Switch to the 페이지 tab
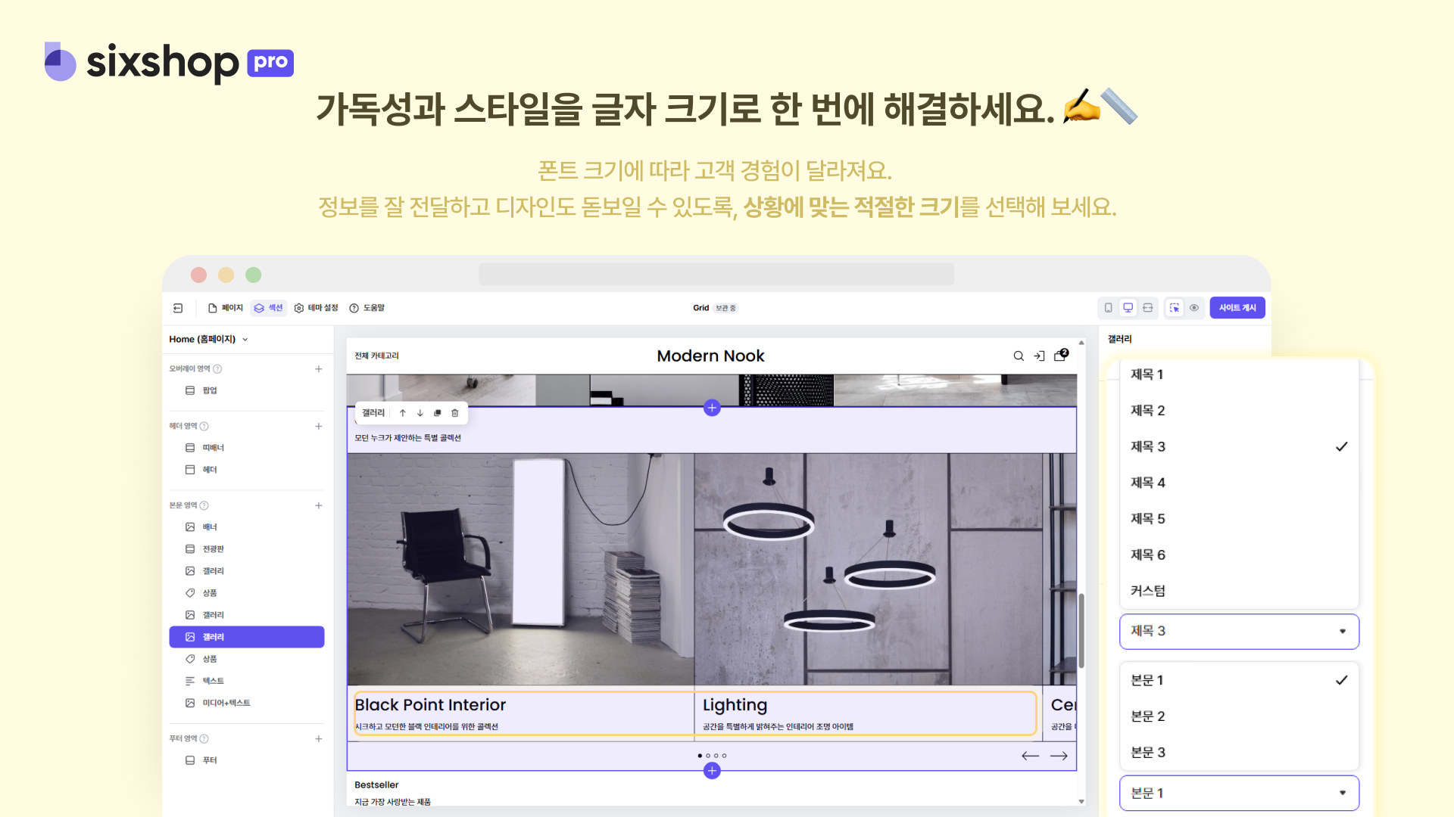1454x817 pixels. [226, 308]
